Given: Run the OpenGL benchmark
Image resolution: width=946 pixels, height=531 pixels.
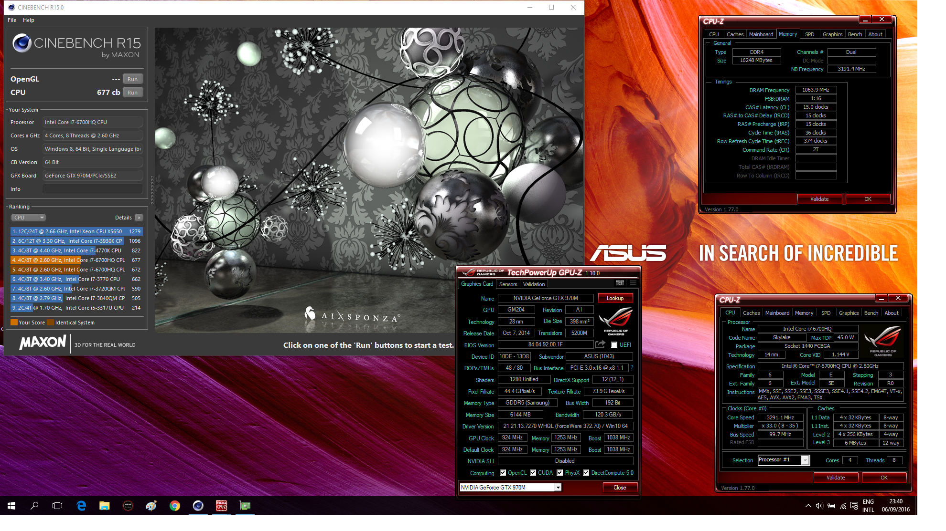Looking at the screenshot, I should coord(133,79).
